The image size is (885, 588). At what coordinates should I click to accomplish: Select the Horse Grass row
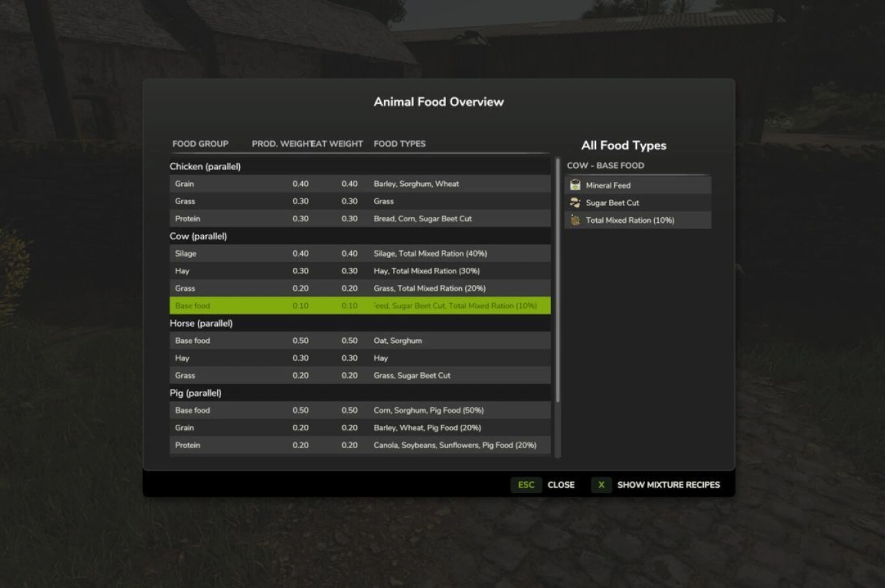[360, 376]
